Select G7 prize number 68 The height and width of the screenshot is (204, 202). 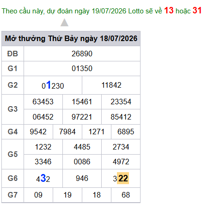point(126,195)
